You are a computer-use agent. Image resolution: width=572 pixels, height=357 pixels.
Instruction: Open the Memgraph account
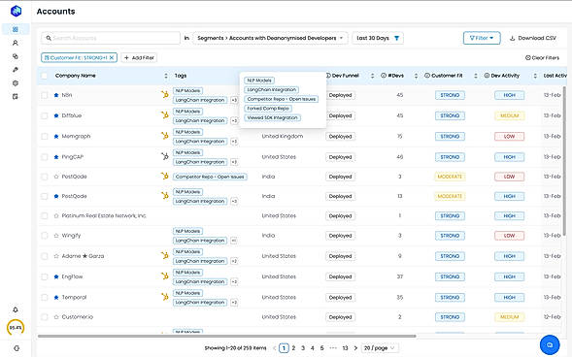[76, 136]
